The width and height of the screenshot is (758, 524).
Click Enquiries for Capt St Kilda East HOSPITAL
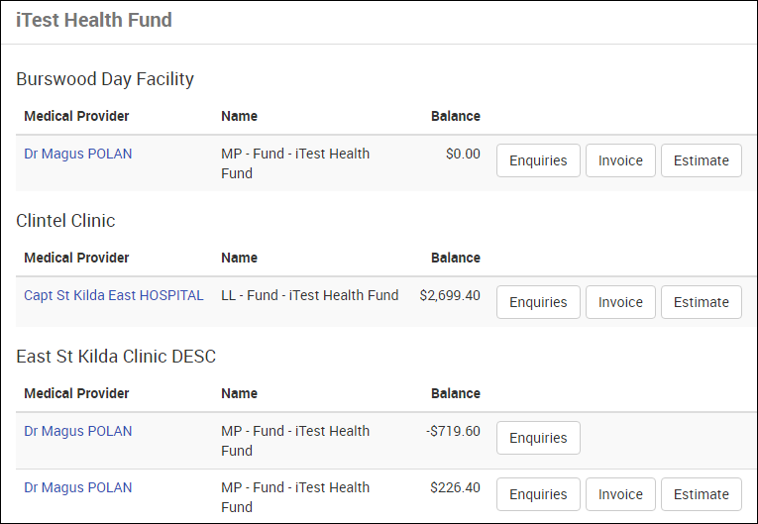(x=538, y=302)
